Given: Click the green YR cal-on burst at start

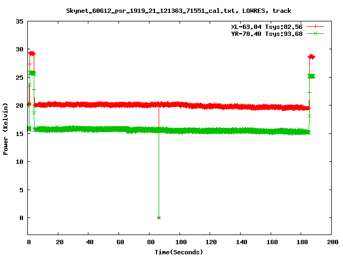Looking at the screenshot, I should [x=32, y=73].
